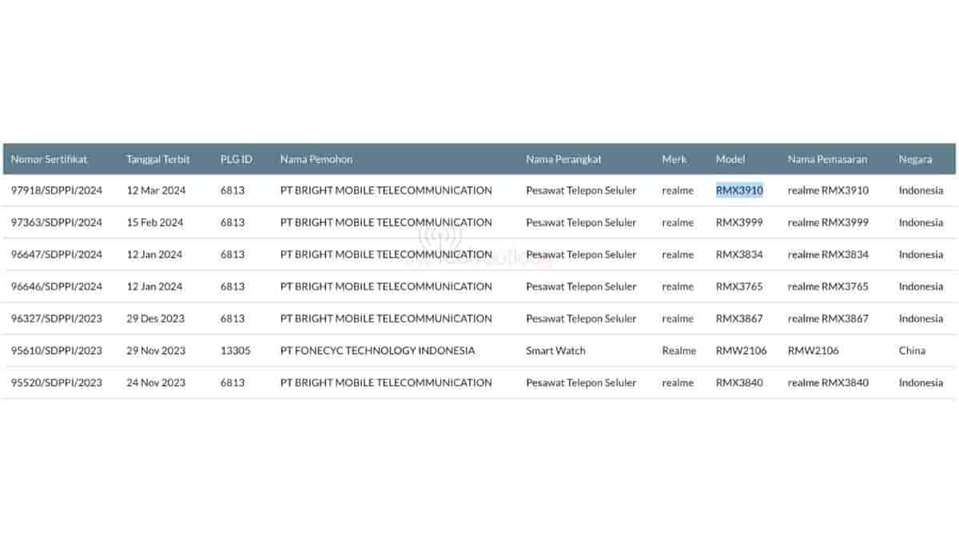Select certificate 95610/SDPPI/2023 entry
Viewport: 959px width, 539px height.
tap(57, 351)
